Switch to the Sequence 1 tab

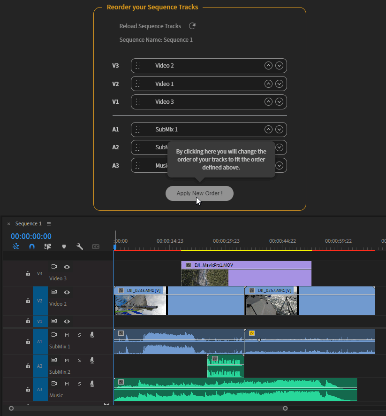click(29, 223)
